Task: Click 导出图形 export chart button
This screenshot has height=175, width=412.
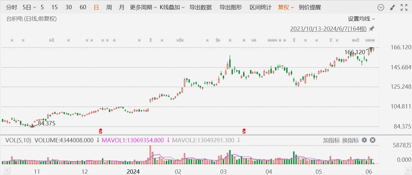Action: click(231, 7)
